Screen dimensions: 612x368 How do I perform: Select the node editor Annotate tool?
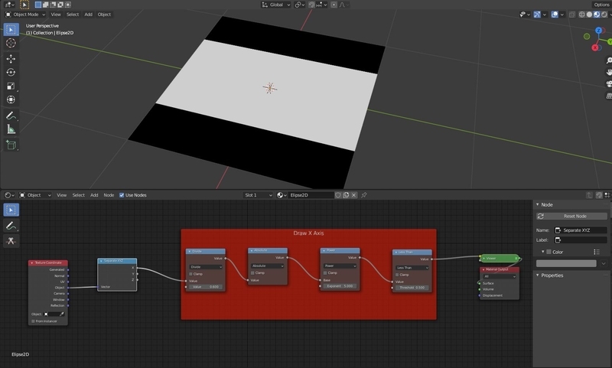(11, 226)
